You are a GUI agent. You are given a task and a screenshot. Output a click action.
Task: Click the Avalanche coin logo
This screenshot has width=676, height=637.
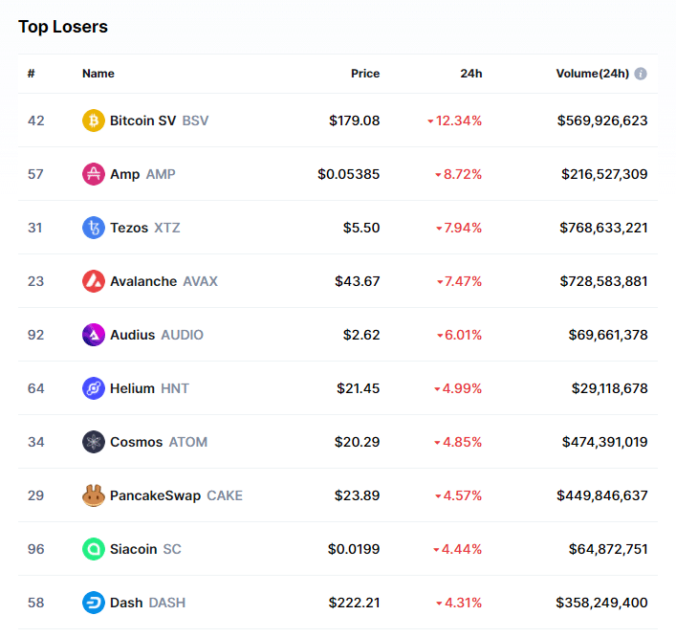(93, 281)
